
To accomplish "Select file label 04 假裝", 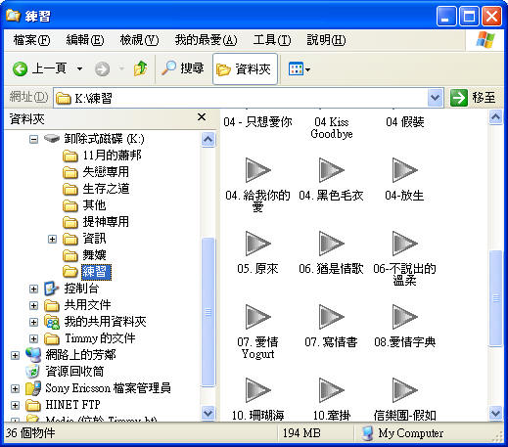I will point(405,122).
